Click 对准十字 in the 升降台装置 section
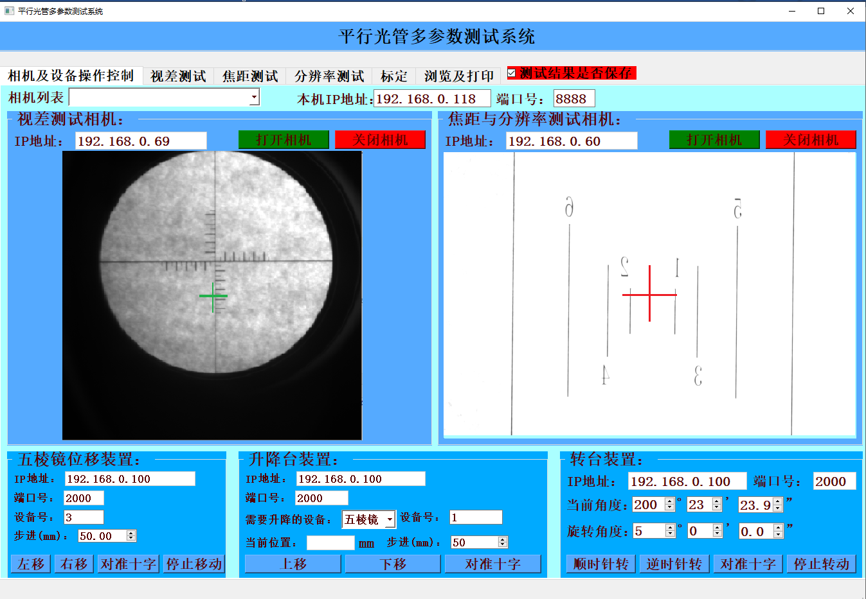This screenshot has width=866, height=599. pyautogui.click(x=493, y=564)
